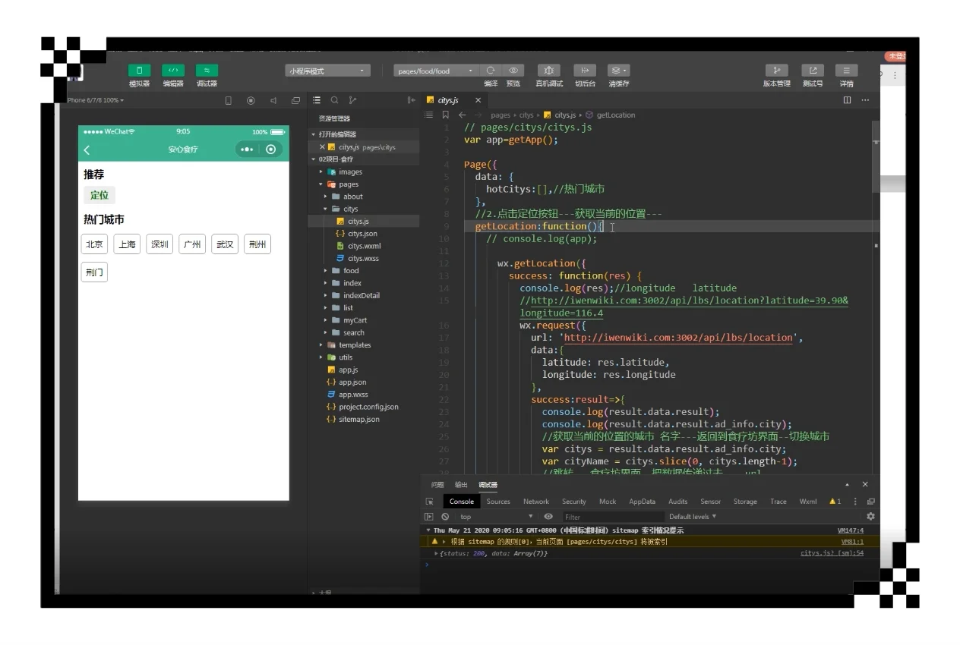The image size is (960, 645).
Task: Click the 详情 details icon
Action: pyautogui.click(x=846, y=71)
